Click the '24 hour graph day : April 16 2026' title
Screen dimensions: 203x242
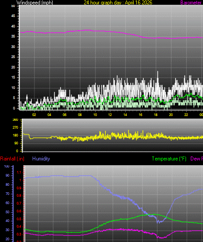click(118, 3)
